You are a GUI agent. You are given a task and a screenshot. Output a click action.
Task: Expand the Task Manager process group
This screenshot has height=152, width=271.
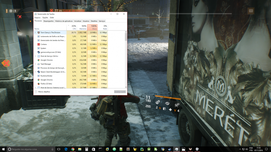(x=35, y=64)
